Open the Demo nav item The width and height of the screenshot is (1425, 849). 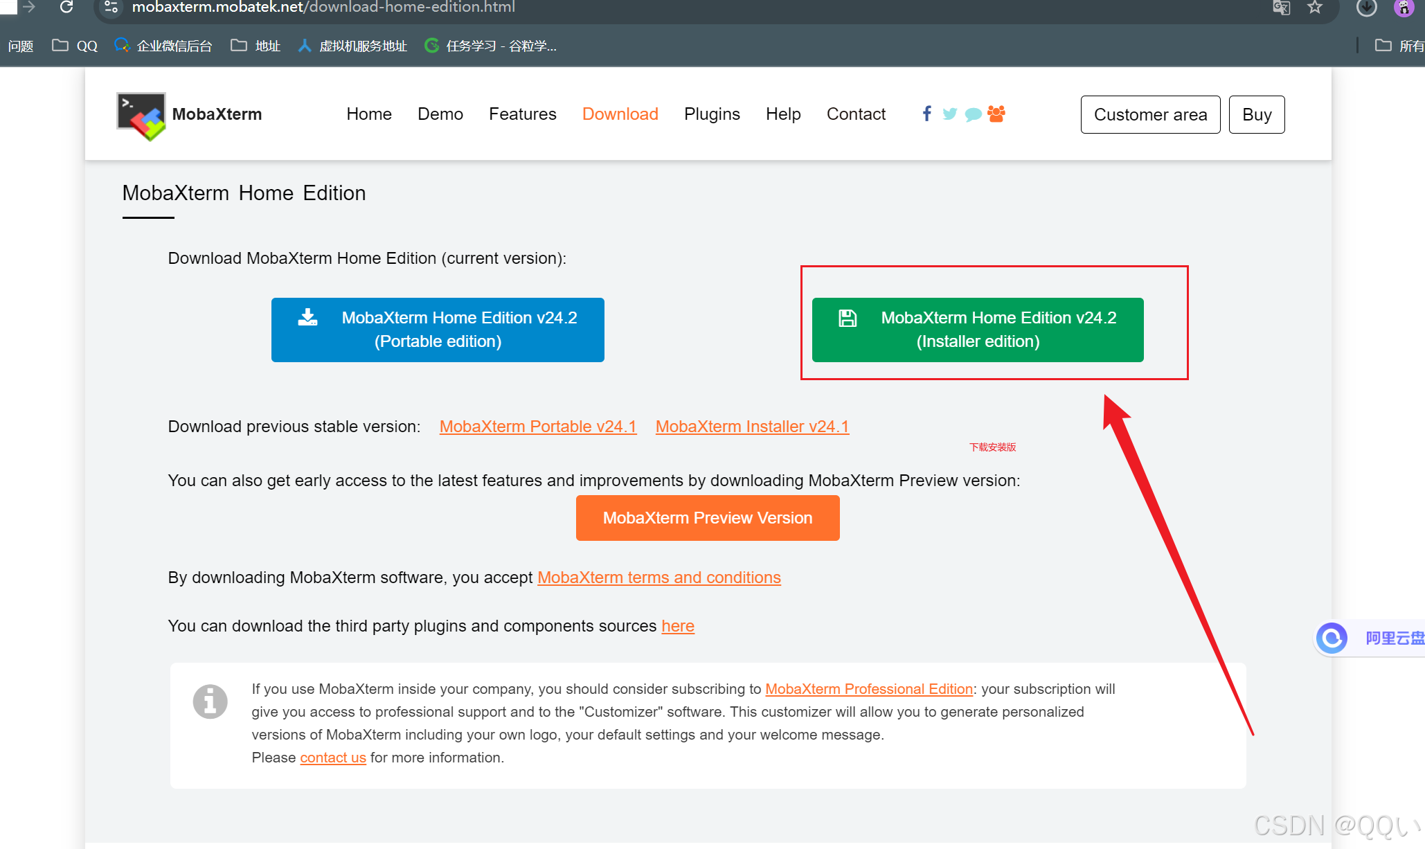[440, 114]
